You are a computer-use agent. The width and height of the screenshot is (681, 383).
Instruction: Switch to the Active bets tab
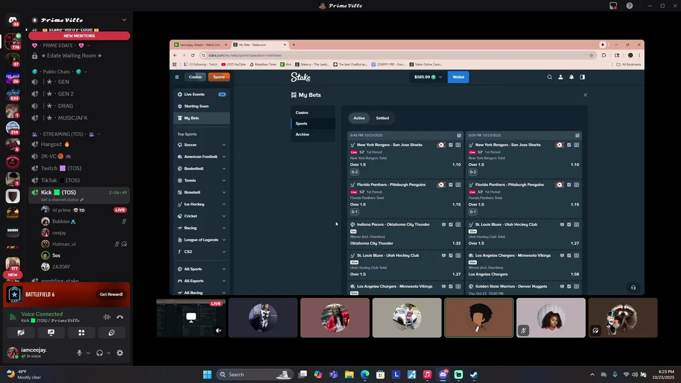[359, 118]
